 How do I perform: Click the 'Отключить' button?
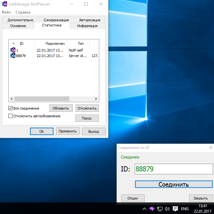87,108
